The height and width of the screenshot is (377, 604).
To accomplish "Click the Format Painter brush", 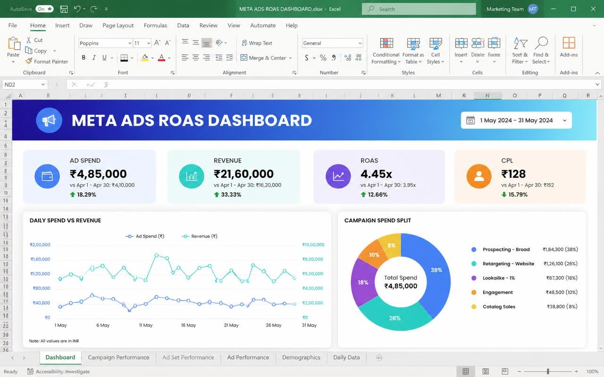I will coord(29,61).
